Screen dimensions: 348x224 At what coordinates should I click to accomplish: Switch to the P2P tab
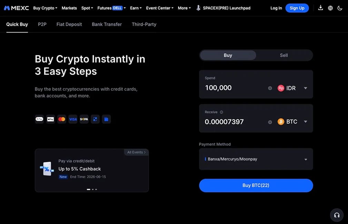coord(42,24)
